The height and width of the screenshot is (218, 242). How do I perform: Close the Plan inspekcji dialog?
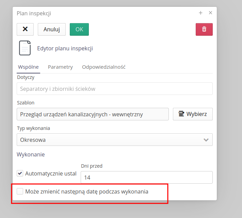[210, 13]
